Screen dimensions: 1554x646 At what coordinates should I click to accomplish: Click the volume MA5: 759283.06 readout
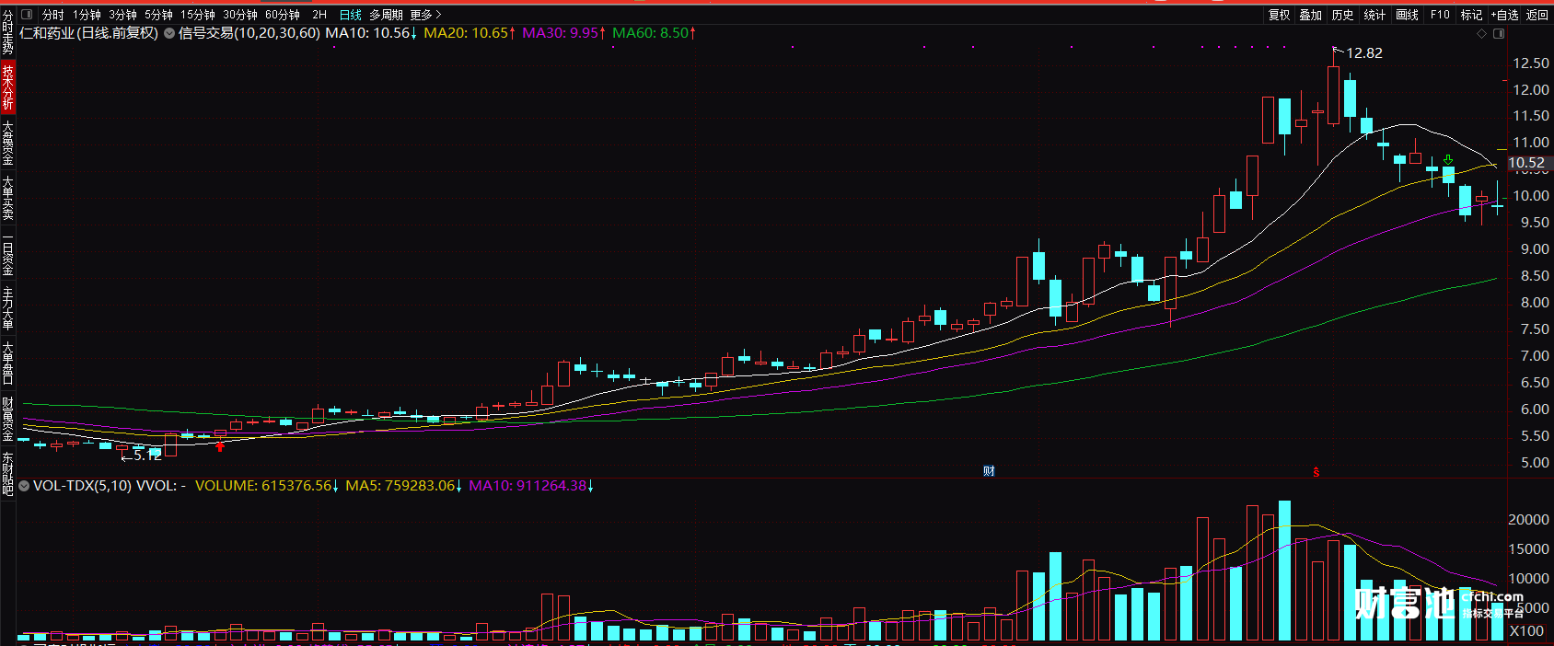point(404,486)
